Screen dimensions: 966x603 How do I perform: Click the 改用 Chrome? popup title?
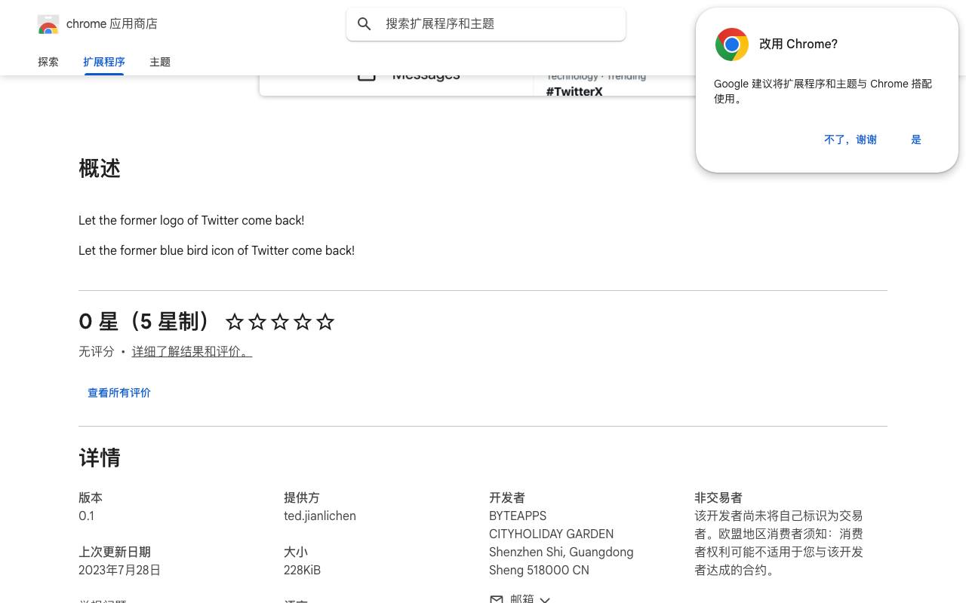[x=798, y=44]
